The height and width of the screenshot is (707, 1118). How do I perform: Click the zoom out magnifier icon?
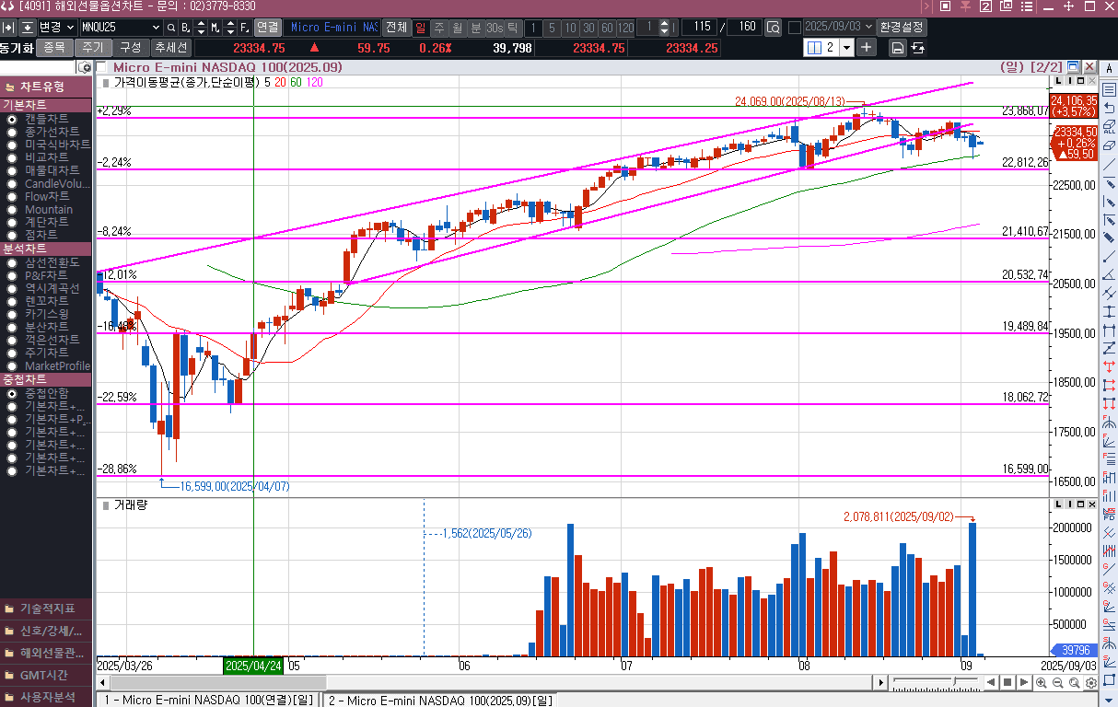click(x=1057, y=683)
